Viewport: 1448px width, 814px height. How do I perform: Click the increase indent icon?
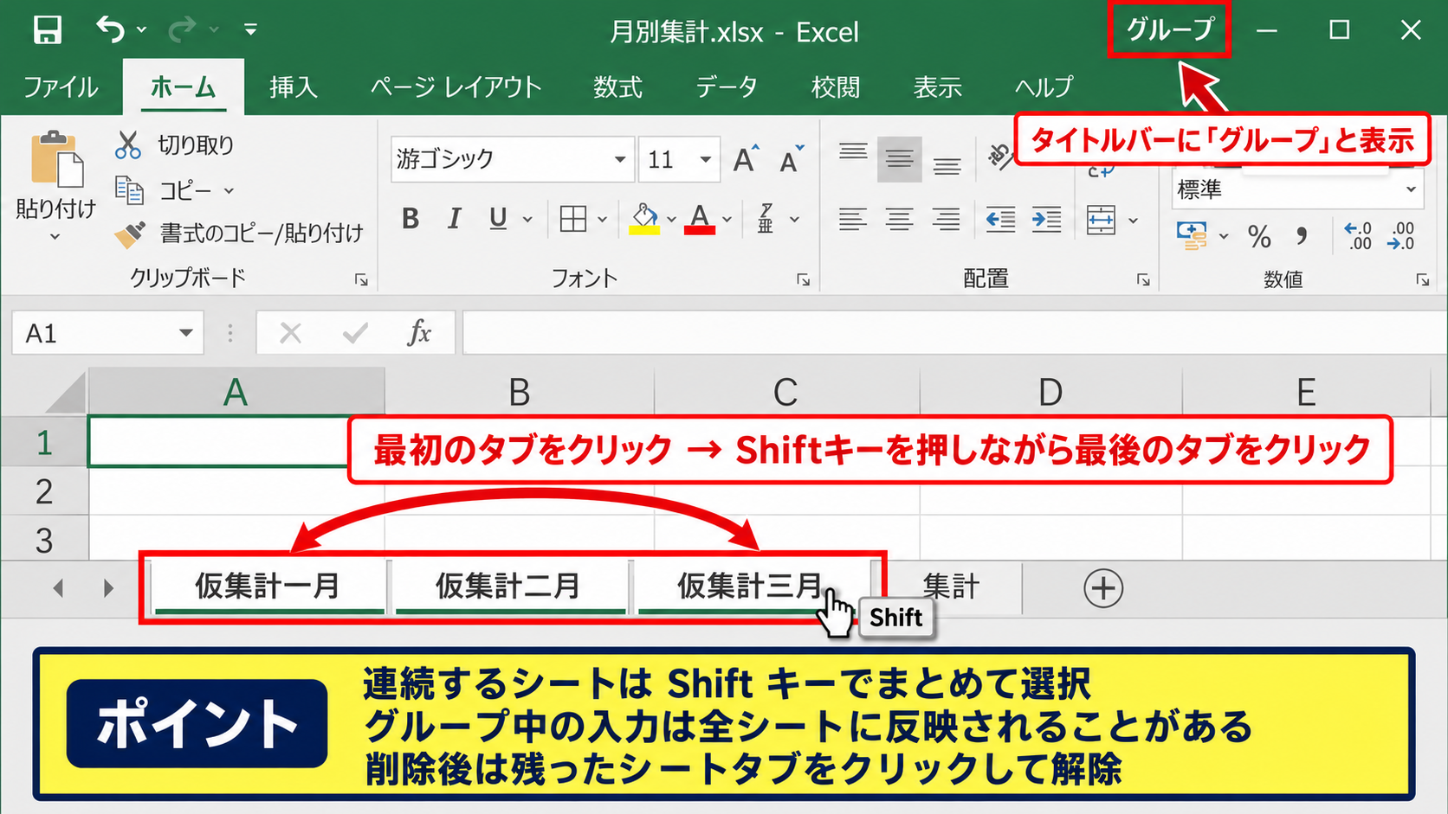click(1046, 220)
